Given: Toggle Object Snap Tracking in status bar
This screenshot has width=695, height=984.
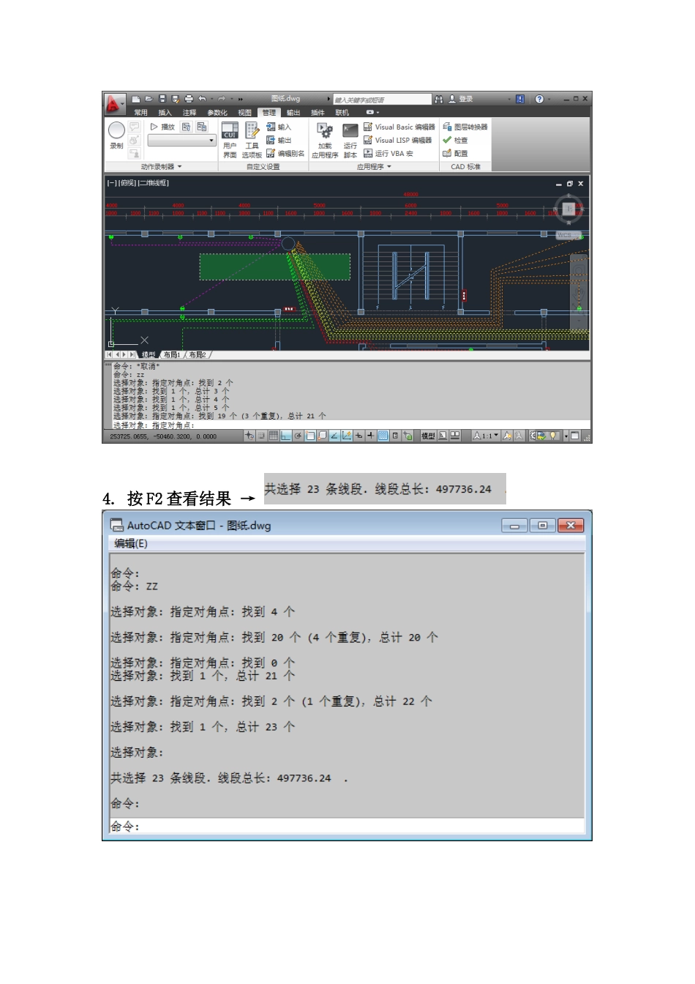Looking at the screenshot, I should tap(335, 436).
